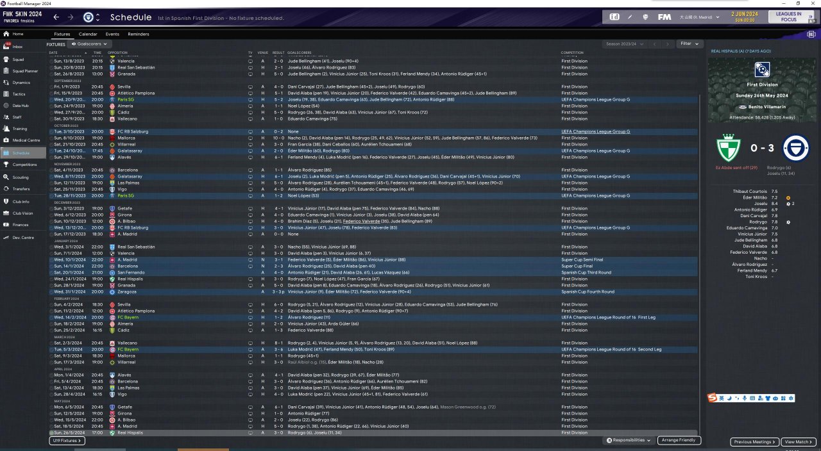The width and height of the screenshot is (821, 451).
Task: Open the Responsibilities dropdown
Action: click(629, 441)
